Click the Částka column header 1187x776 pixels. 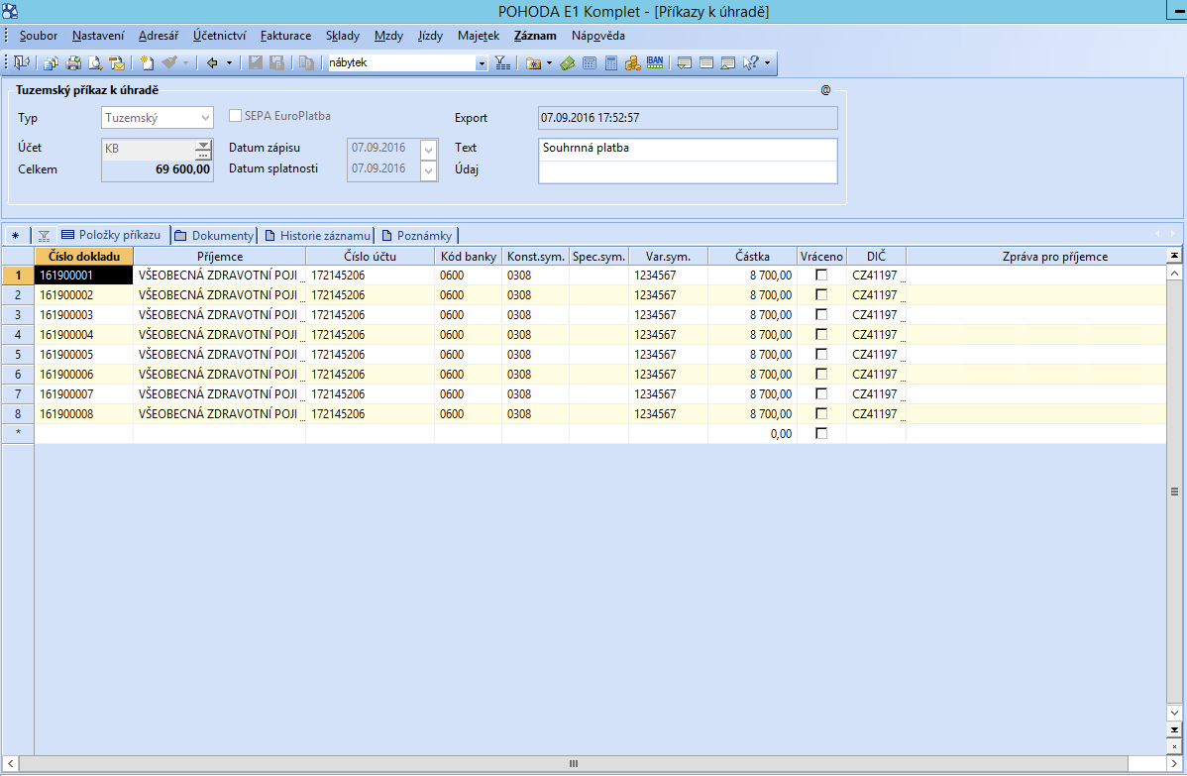(752, 256)
